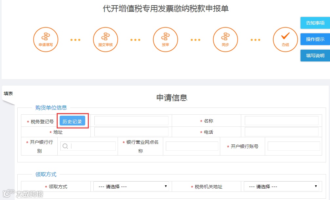This screenshot has width=330, height=200.
Task: Open the 告知事项 side button
Action: tap(315, 23)
